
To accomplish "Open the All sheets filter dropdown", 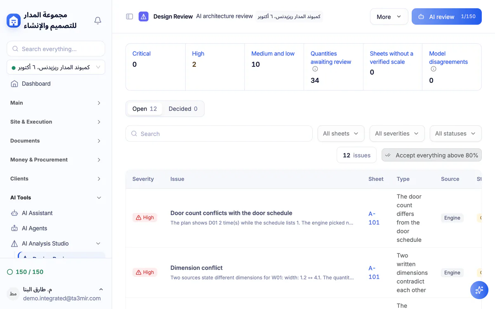I will (341, 133).
